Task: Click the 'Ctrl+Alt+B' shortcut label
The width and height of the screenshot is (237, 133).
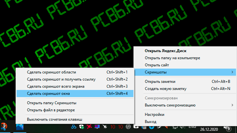Action: click(221, 82)
